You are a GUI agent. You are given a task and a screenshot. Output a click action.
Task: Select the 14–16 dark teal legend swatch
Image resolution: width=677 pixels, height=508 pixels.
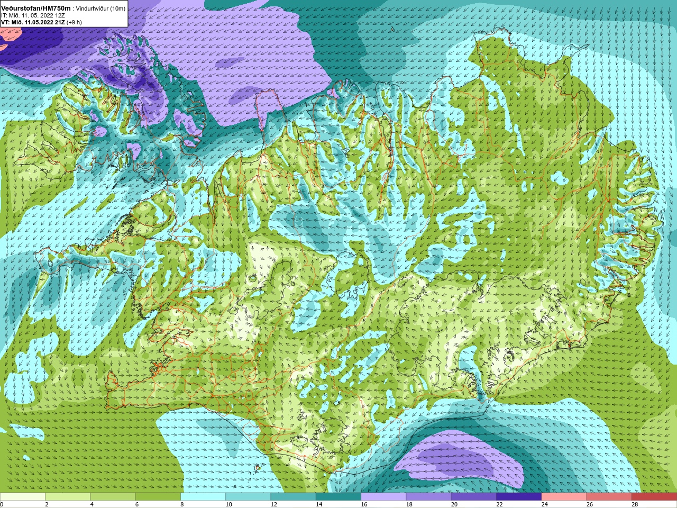[338, 497]
